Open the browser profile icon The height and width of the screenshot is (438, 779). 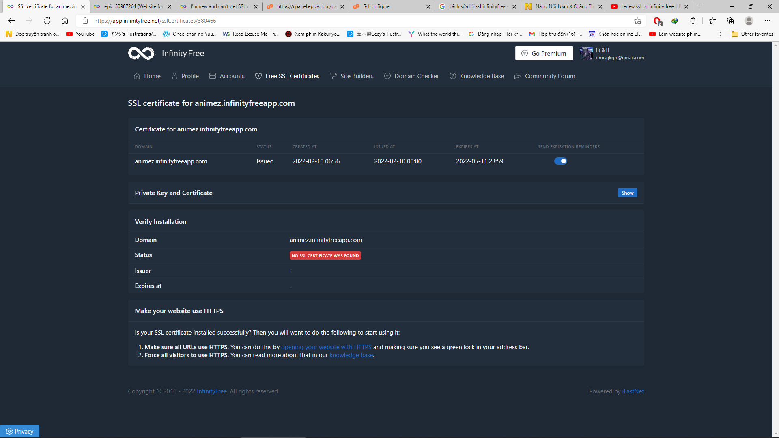pyautogui.click(x=749, y=21)
